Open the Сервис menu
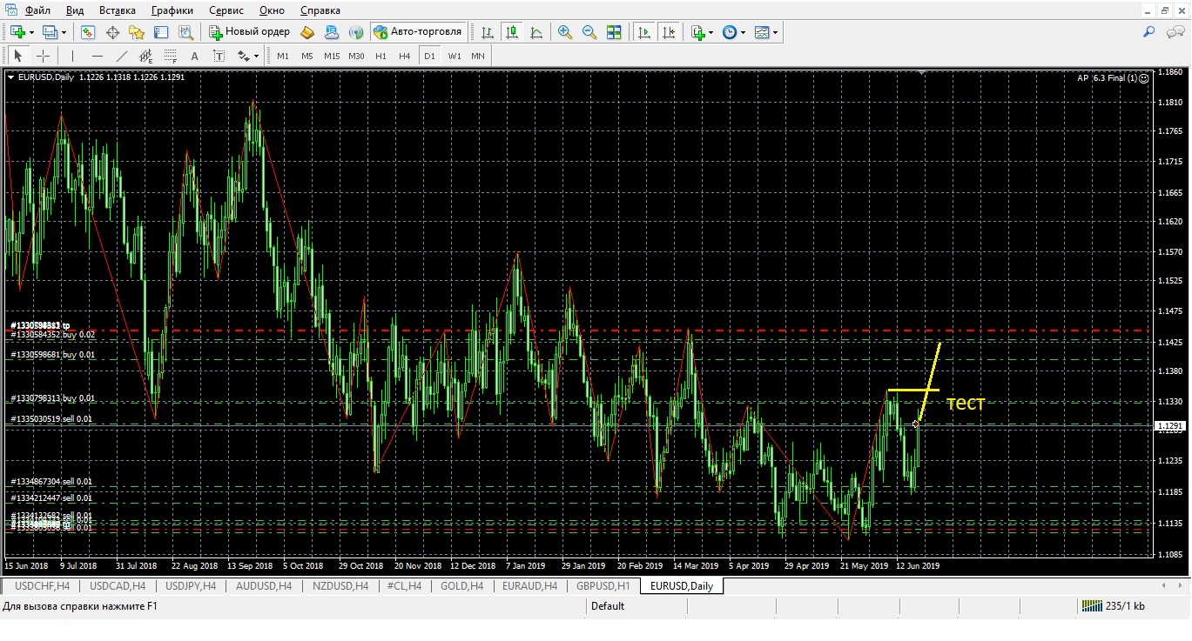The height and width of the screenshot is (641, 1192). 228,10
